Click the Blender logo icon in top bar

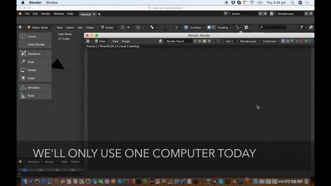click(20, 14)
